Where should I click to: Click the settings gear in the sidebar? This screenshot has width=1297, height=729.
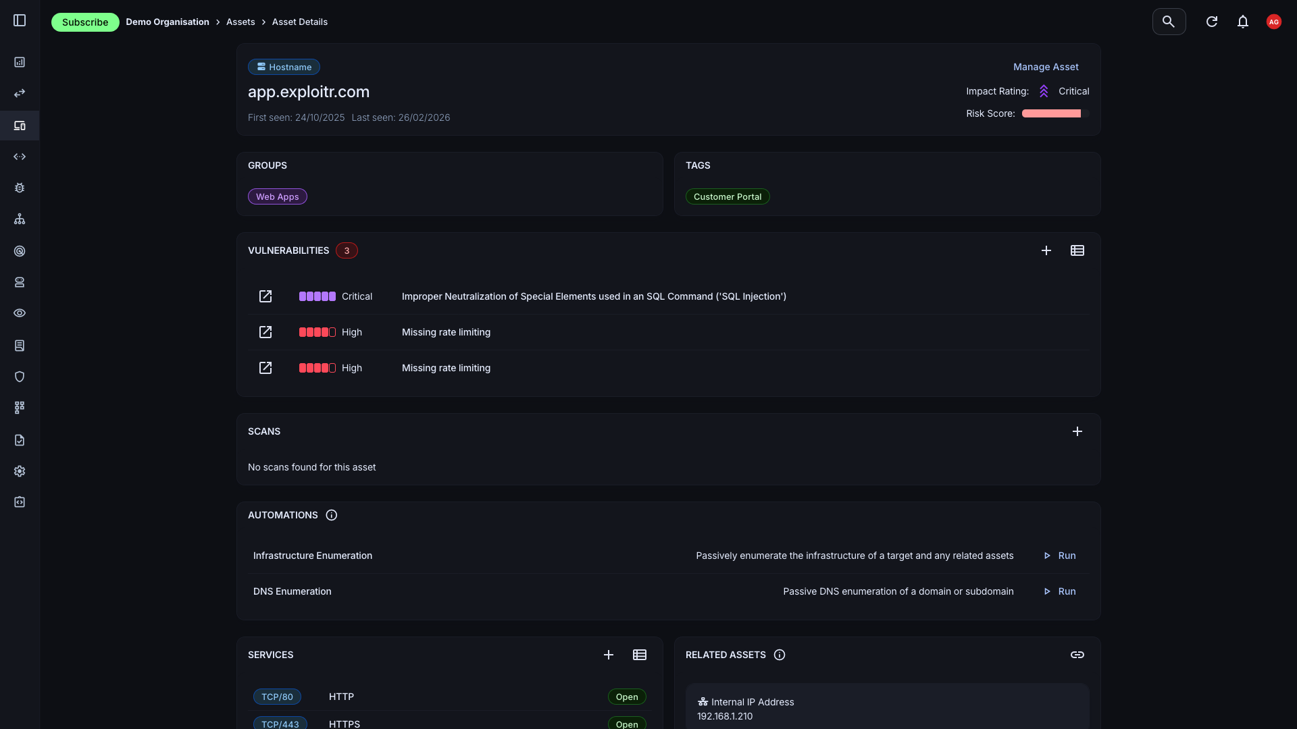(20, 471)
